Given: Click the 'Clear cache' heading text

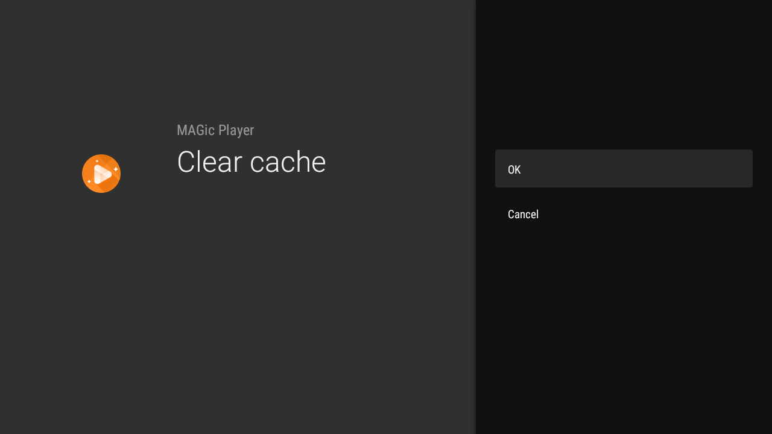Looking at the screenshot, I should point(252,162).
